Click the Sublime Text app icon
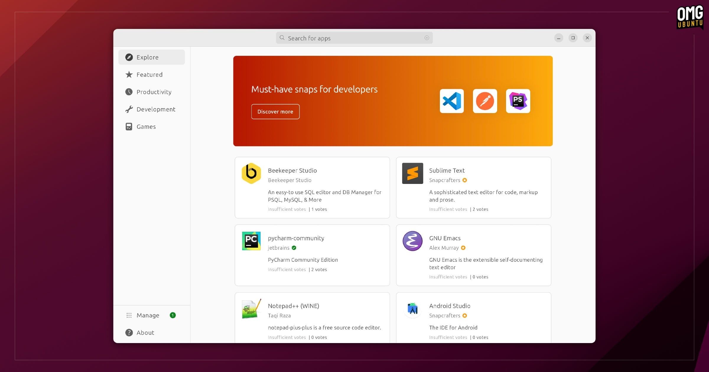The height and width of the screenshot is (372, 709). [x=412, y=173]
